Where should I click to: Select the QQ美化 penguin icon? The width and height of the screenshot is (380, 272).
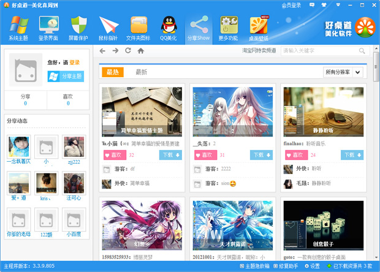tap(168, 28)
